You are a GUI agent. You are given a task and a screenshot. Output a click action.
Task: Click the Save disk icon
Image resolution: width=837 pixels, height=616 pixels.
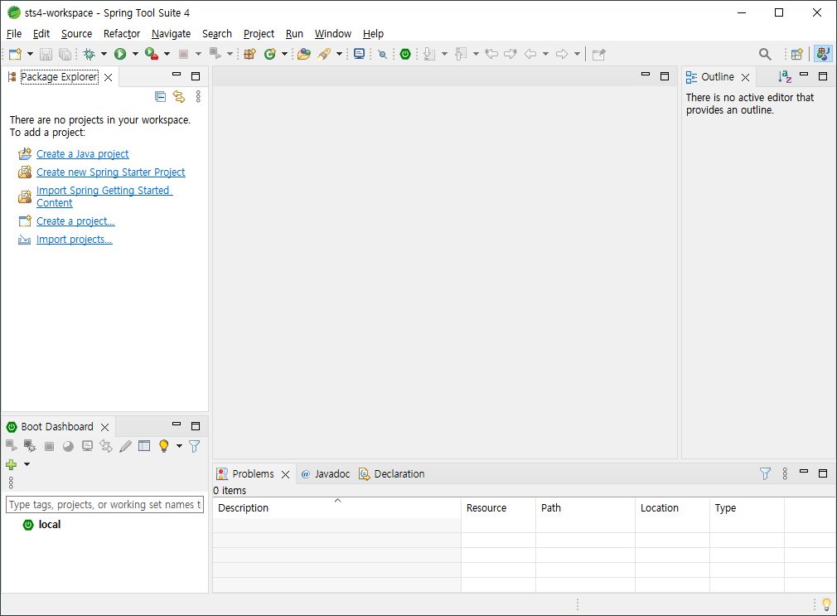coord(46,54)
